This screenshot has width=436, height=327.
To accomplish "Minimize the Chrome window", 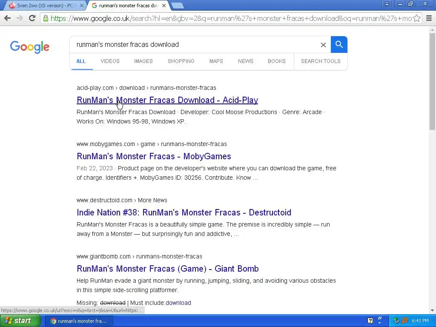I will click(400, 3).
